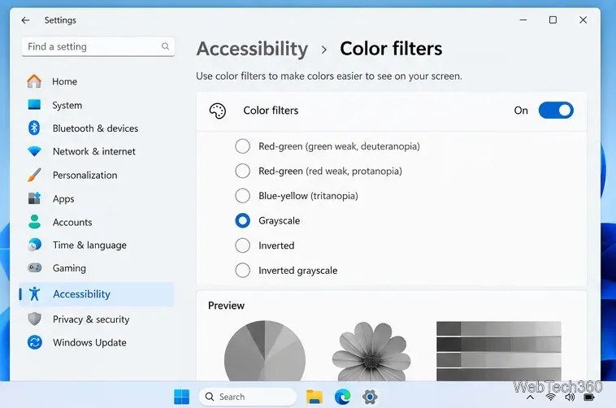Click the Gaming controller icon
The image size is (616, 408).
tap(34, 268)
